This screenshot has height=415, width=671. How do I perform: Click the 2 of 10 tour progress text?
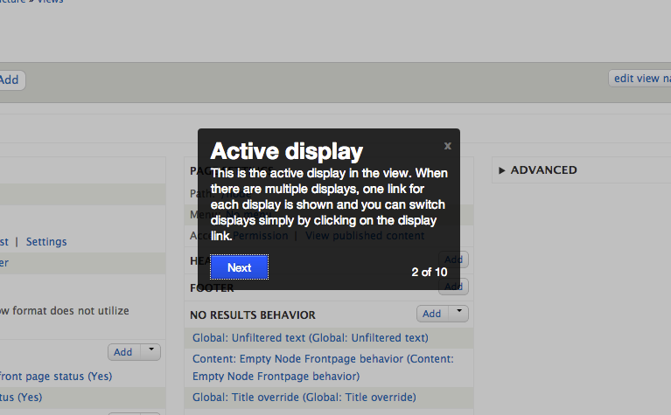click(430, 273)
